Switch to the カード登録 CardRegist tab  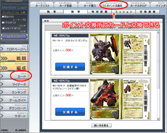point(65,5)
